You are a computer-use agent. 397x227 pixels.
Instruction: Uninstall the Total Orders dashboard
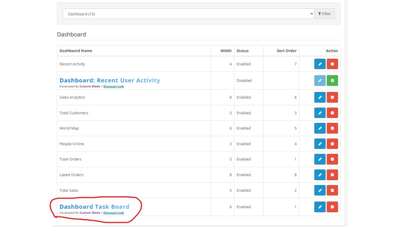click(332, 159)
